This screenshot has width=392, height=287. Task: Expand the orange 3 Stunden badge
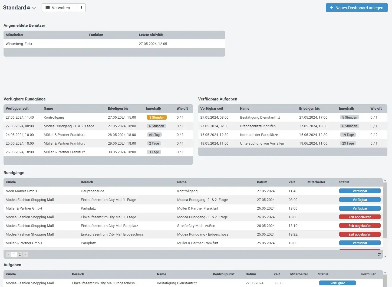tap(157, 117)
